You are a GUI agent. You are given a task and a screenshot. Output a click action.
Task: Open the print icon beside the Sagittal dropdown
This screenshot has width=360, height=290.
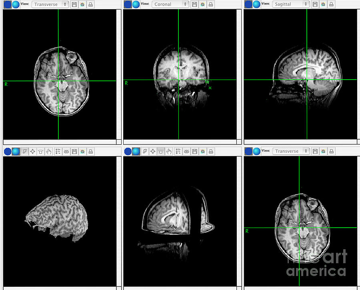pos(331,4)
